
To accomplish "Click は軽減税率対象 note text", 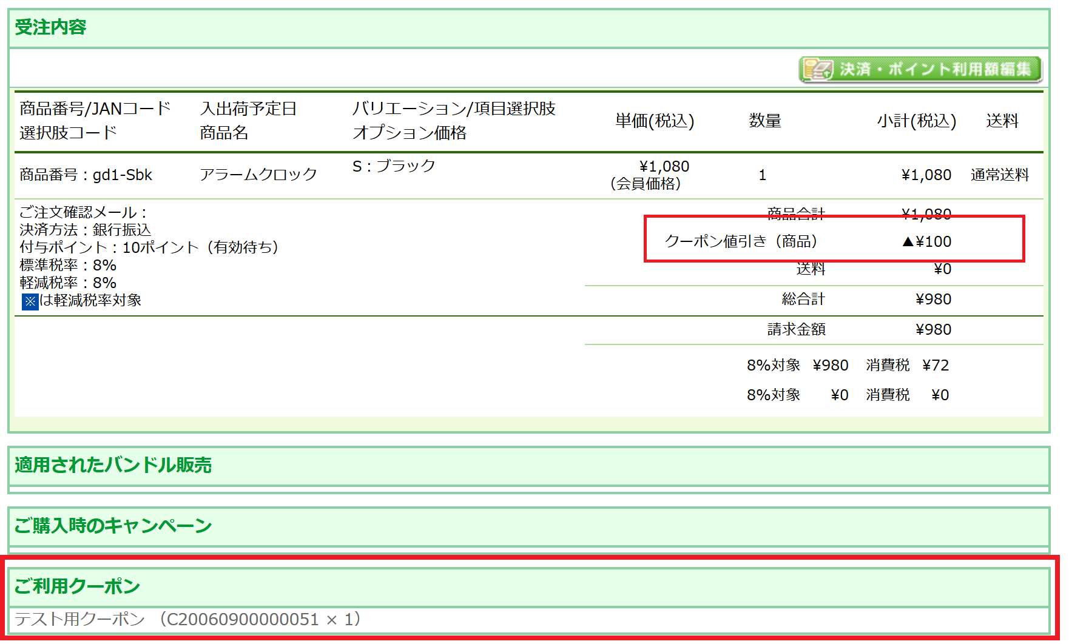I will 90,301.
